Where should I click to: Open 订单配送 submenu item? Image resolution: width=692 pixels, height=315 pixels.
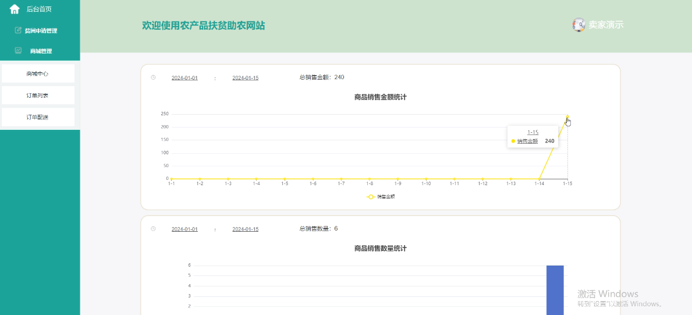click(38, 117)
